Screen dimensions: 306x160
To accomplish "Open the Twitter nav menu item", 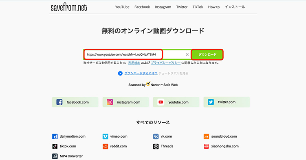I will coord(182,7).
